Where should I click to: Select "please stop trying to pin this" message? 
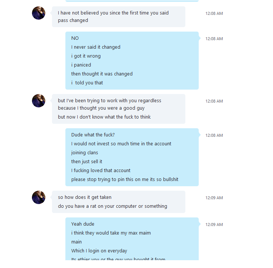point(125,180)
